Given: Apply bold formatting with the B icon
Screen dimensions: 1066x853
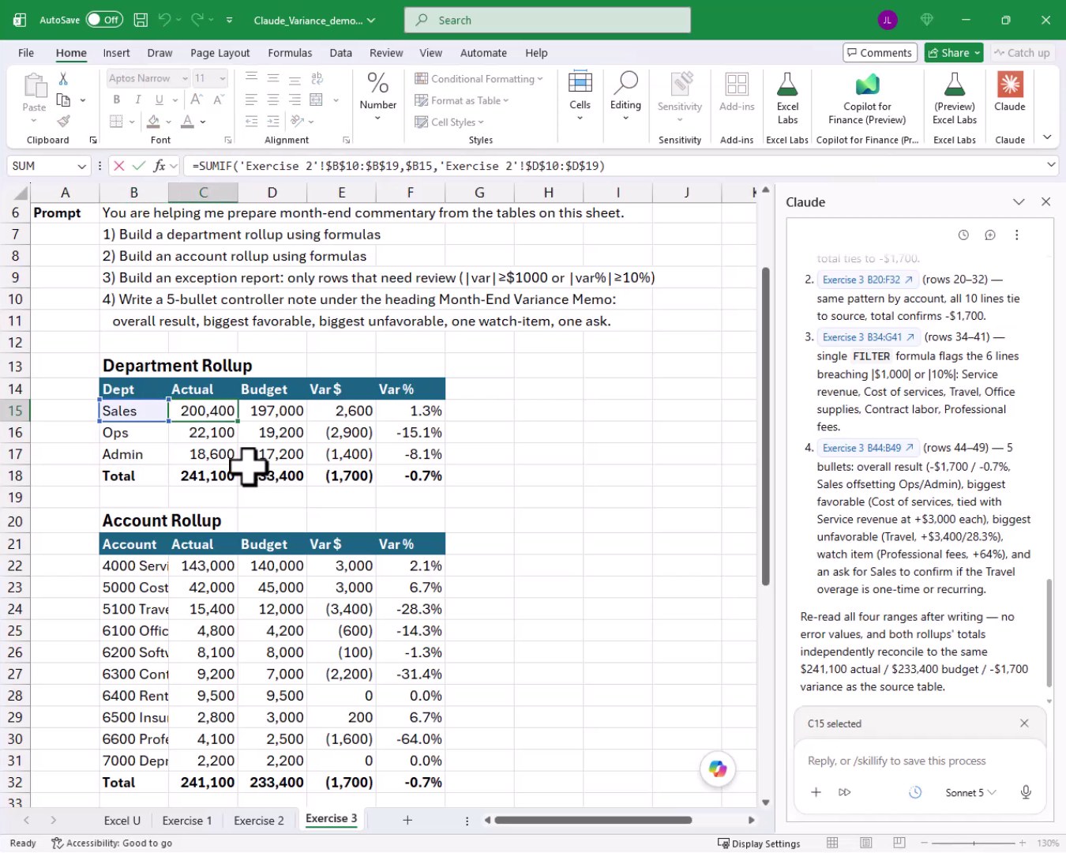Looking at the screenshot, I should pyautogui.click(x=117, y=100).
